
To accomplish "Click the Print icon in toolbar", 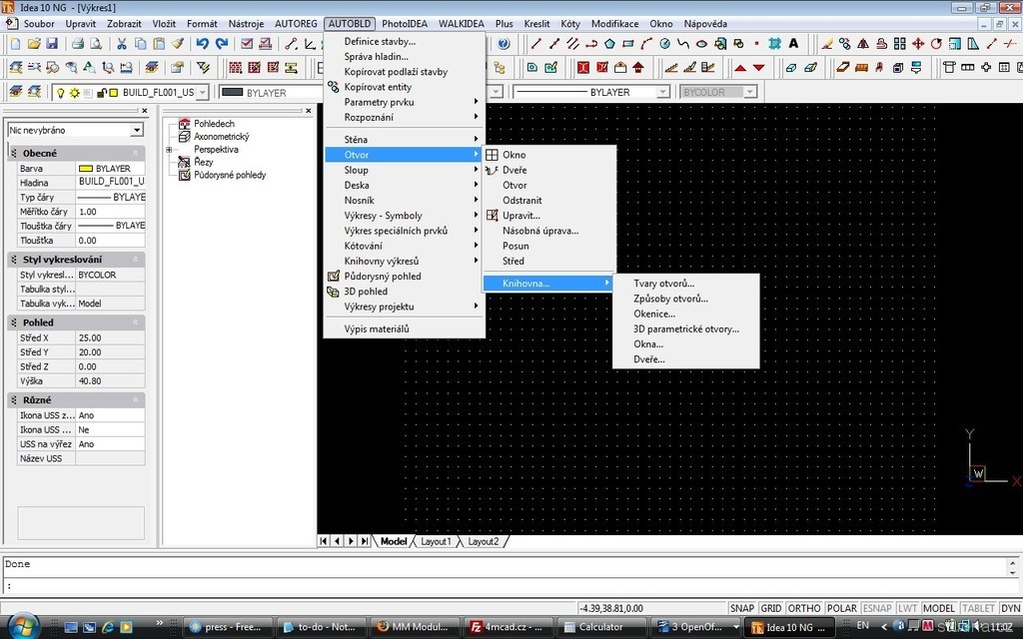I will pyautogui.click(x=77, y=44).
